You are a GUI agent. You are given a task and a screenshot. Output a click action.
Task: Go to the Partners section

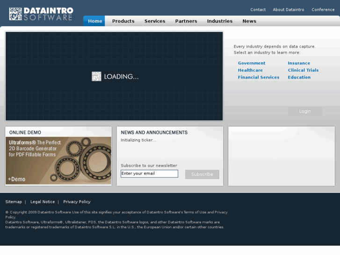(x=186, y=21)
